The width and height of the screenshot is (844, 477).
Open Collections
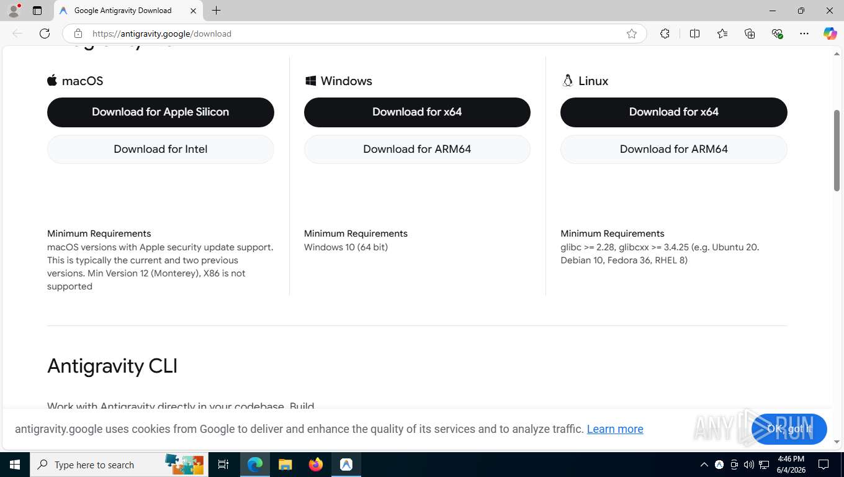(x=750, y=34)
